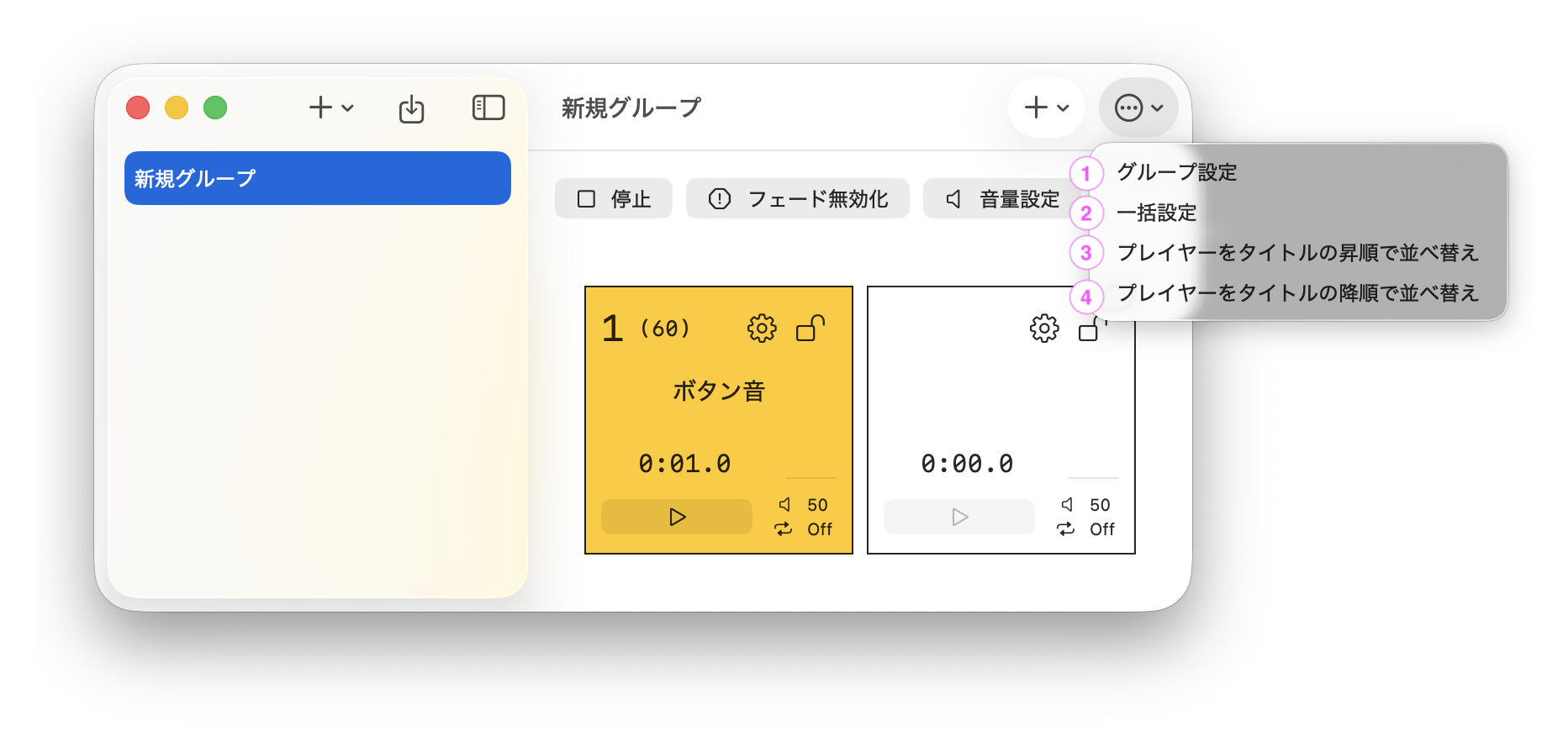Open the add menu in the sidebar toolbar

(x=331, y=108)
